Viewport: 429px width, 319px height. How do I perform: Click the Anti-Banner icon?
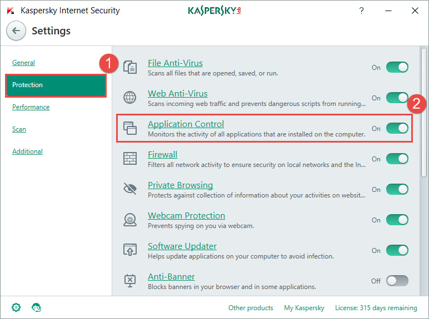(129, 281)
